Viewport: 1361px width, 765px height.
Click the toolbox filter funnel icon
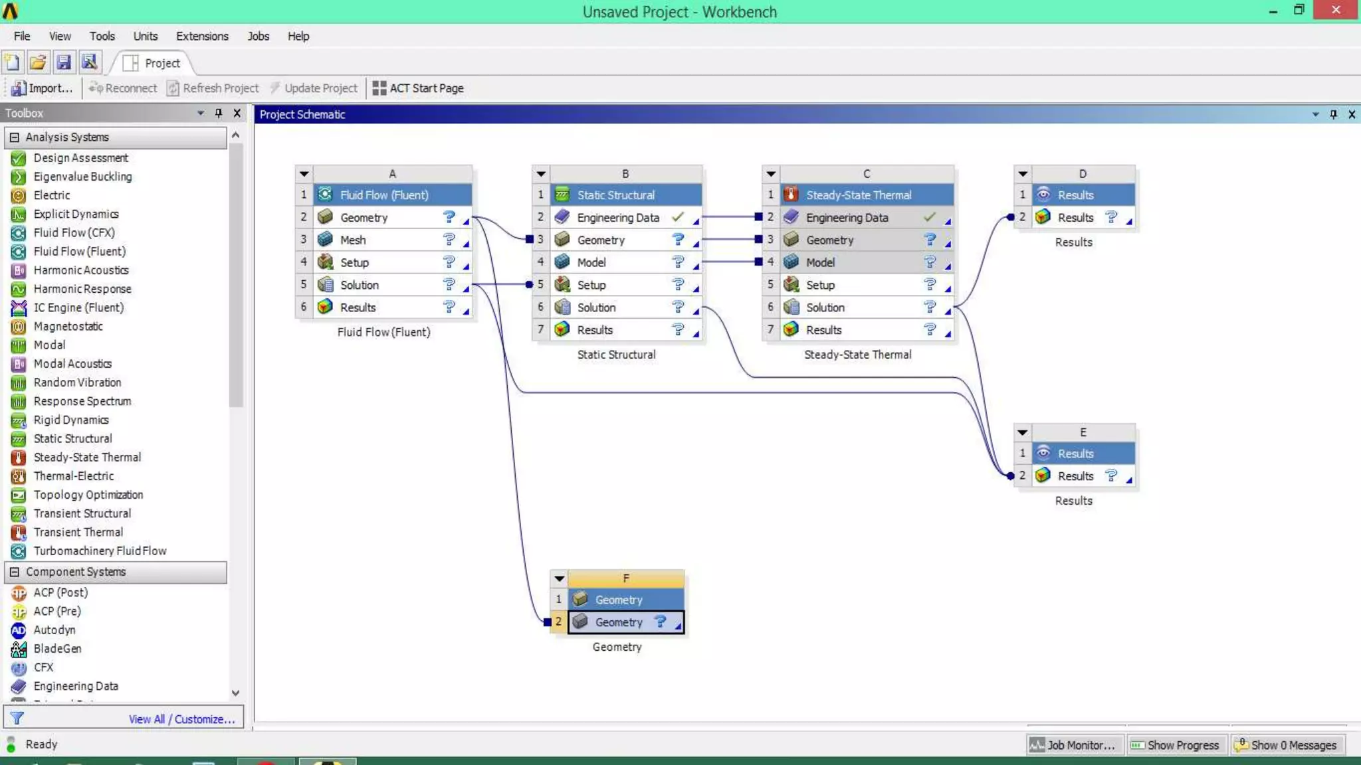point(17,718)
